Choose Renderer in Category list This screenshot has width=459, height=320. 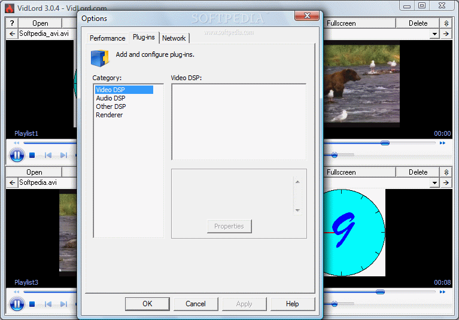tap(109, 115)
